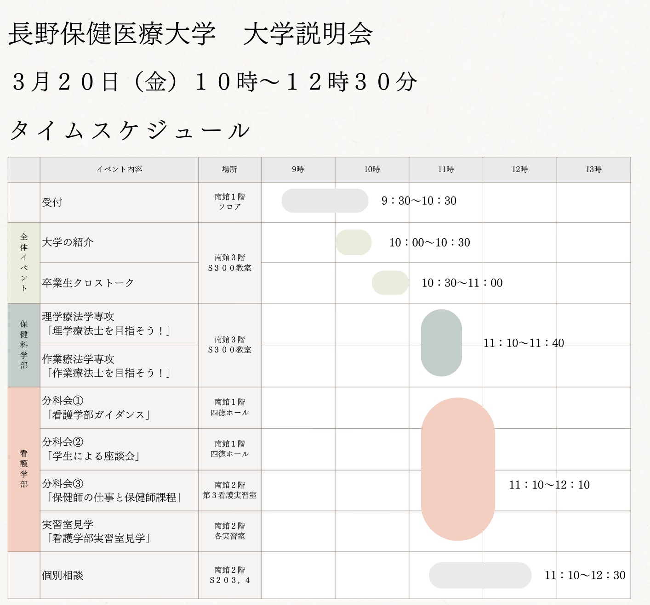Select the 保健科学部 category cell
Viewport: 650px width, 605px height.
[24, 345]
